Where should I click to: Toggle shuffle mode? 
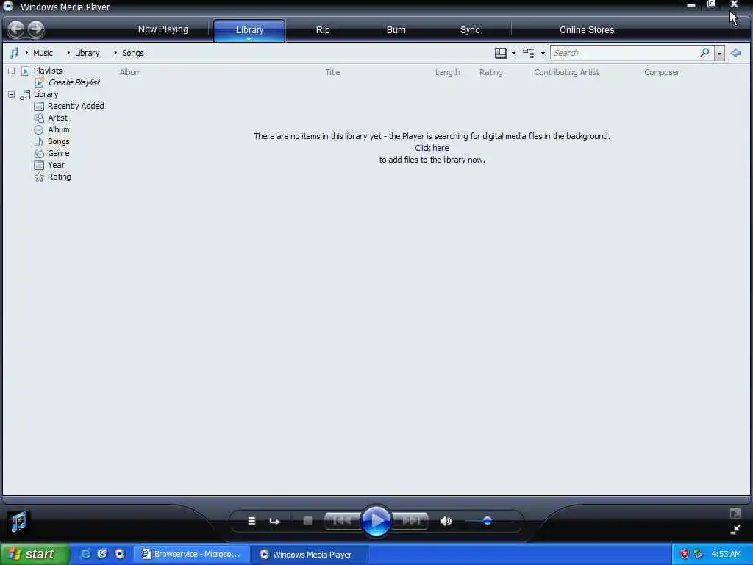[x=251, y=521]
